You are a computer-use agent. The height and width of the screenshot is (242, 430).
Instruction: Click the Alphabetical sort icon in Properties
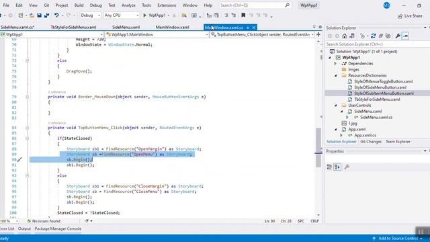pos(337,167)
